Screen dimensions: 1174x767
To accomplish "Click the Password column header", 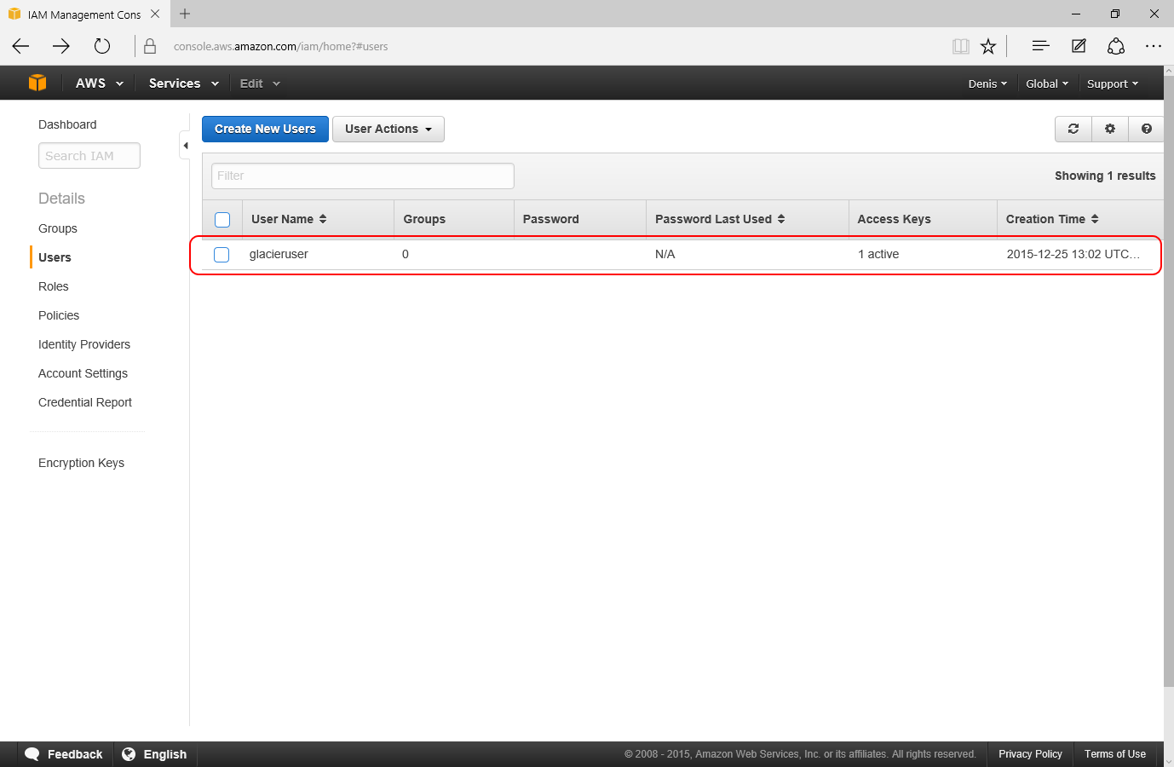I will 550,219.
